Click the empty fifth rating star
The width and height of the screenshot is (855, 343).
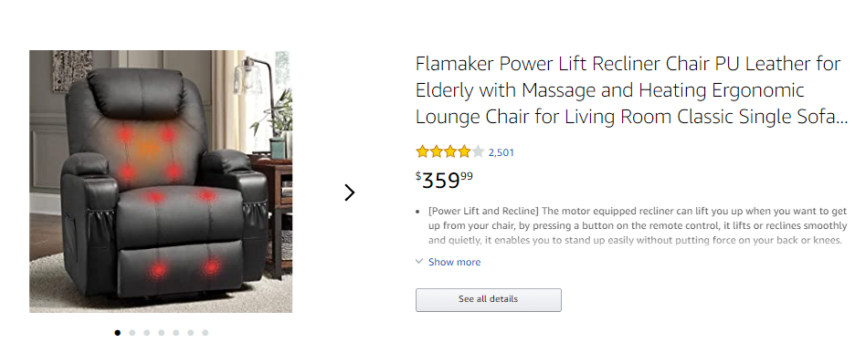[x=478, y=152]
